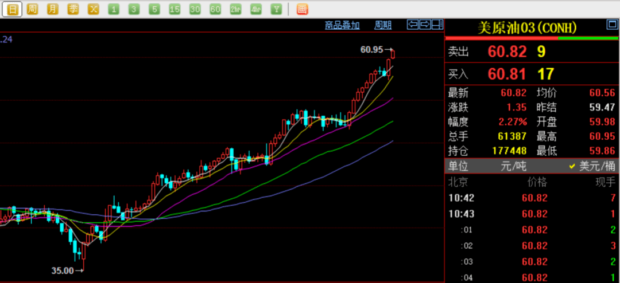The height and width of the screenshot is (283, 620).
Task: Open the 商品叠加 overlay menu
Action: pyautogui.click(x=342, y=26)
